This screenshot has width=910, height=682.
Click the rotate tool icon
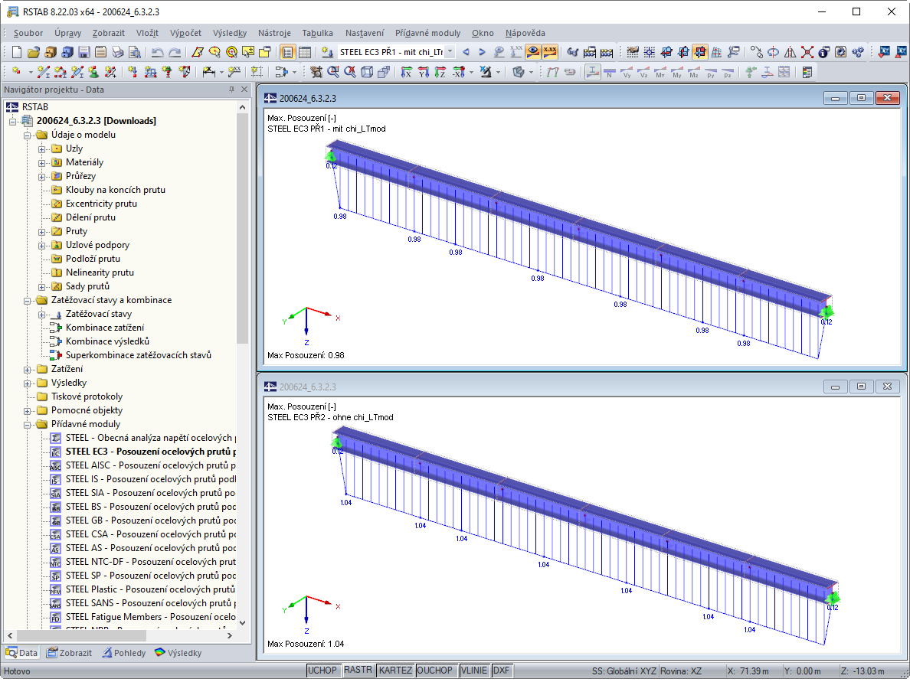(x=773, y=52)
